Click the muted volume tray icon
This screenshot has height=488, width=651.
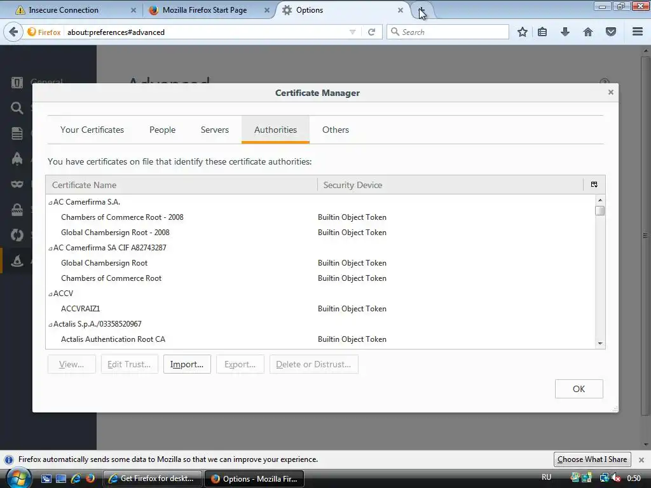[617, 478]
